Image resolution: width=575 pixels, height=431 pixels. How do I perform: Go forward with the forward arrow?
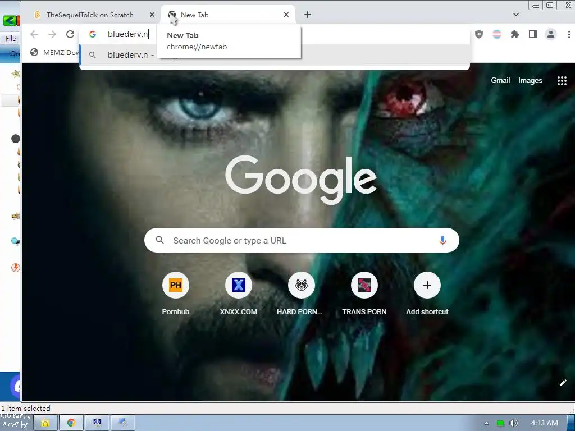coord(52,34)
